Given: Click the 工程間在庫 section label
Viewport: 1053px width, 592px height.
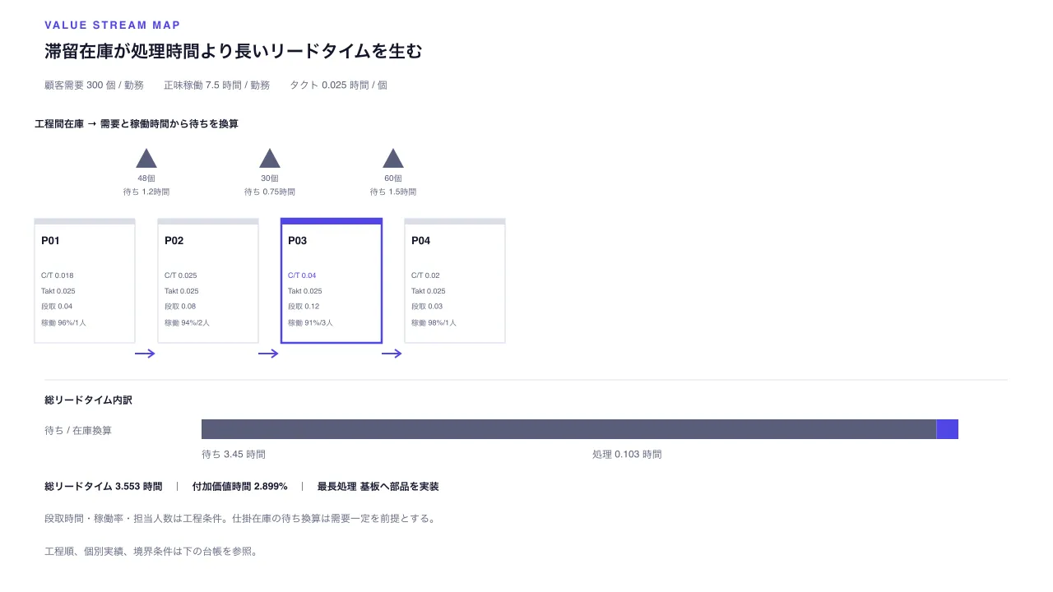Looking at the screenshot, I should click(x=137, y=123).
